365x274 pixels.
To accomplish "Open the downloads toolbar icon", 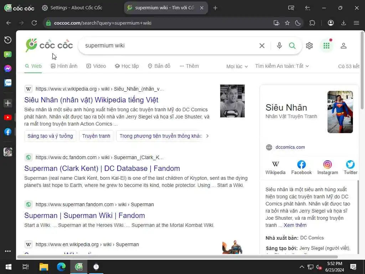I will [x=344, y=23].
